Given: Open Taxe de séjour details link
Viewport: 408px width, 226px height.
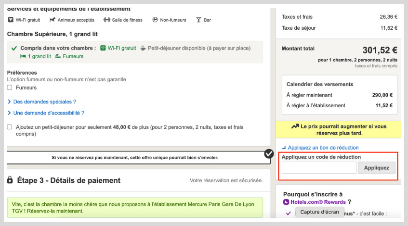Looking at the screenshot, I should click(299, 28).
